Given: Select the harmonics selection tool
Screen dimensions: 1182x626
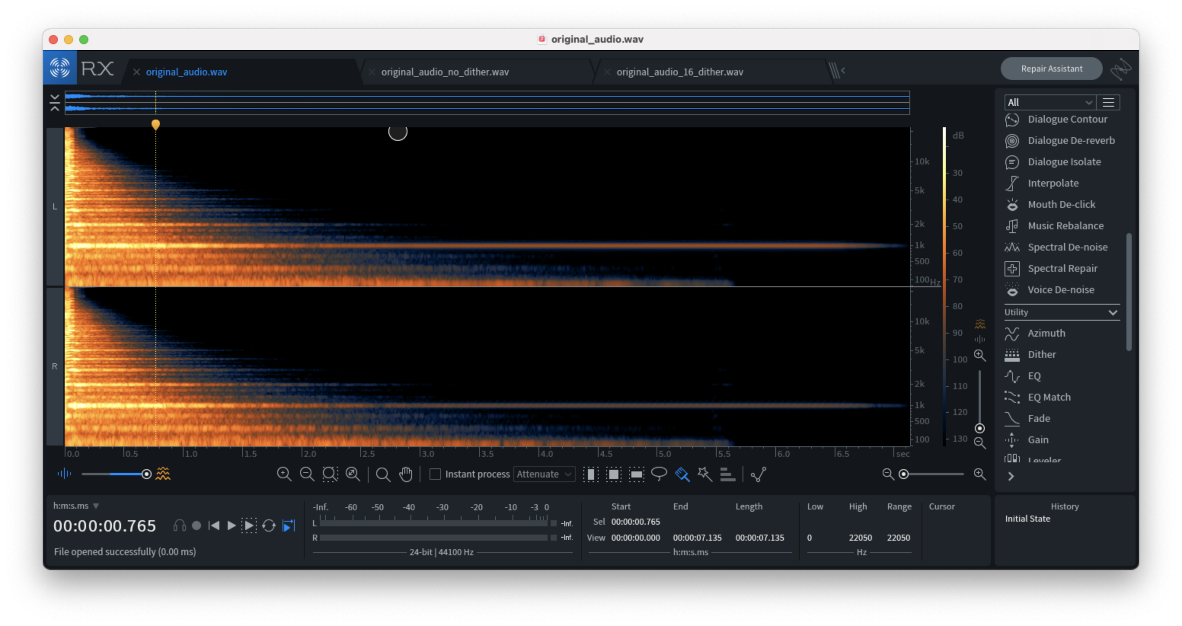Looking at the screenshot, I should (728, 474).
